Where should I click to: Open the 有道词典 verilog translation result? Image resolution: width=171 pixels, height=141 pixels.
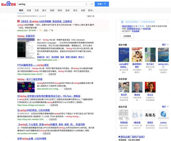(51, 124)
